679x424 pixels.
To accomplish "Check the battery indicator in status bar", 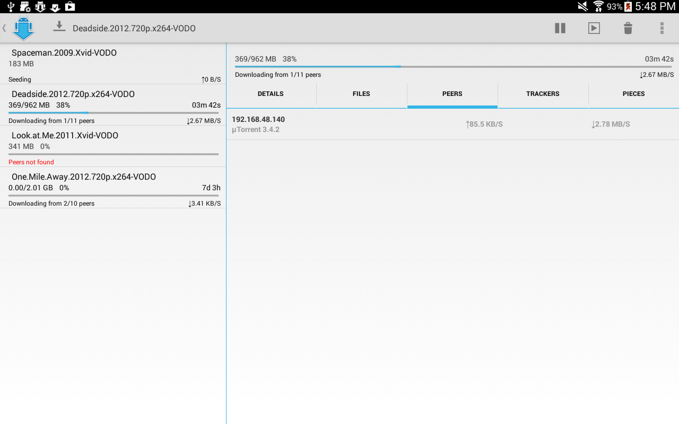I will point(628,7).
